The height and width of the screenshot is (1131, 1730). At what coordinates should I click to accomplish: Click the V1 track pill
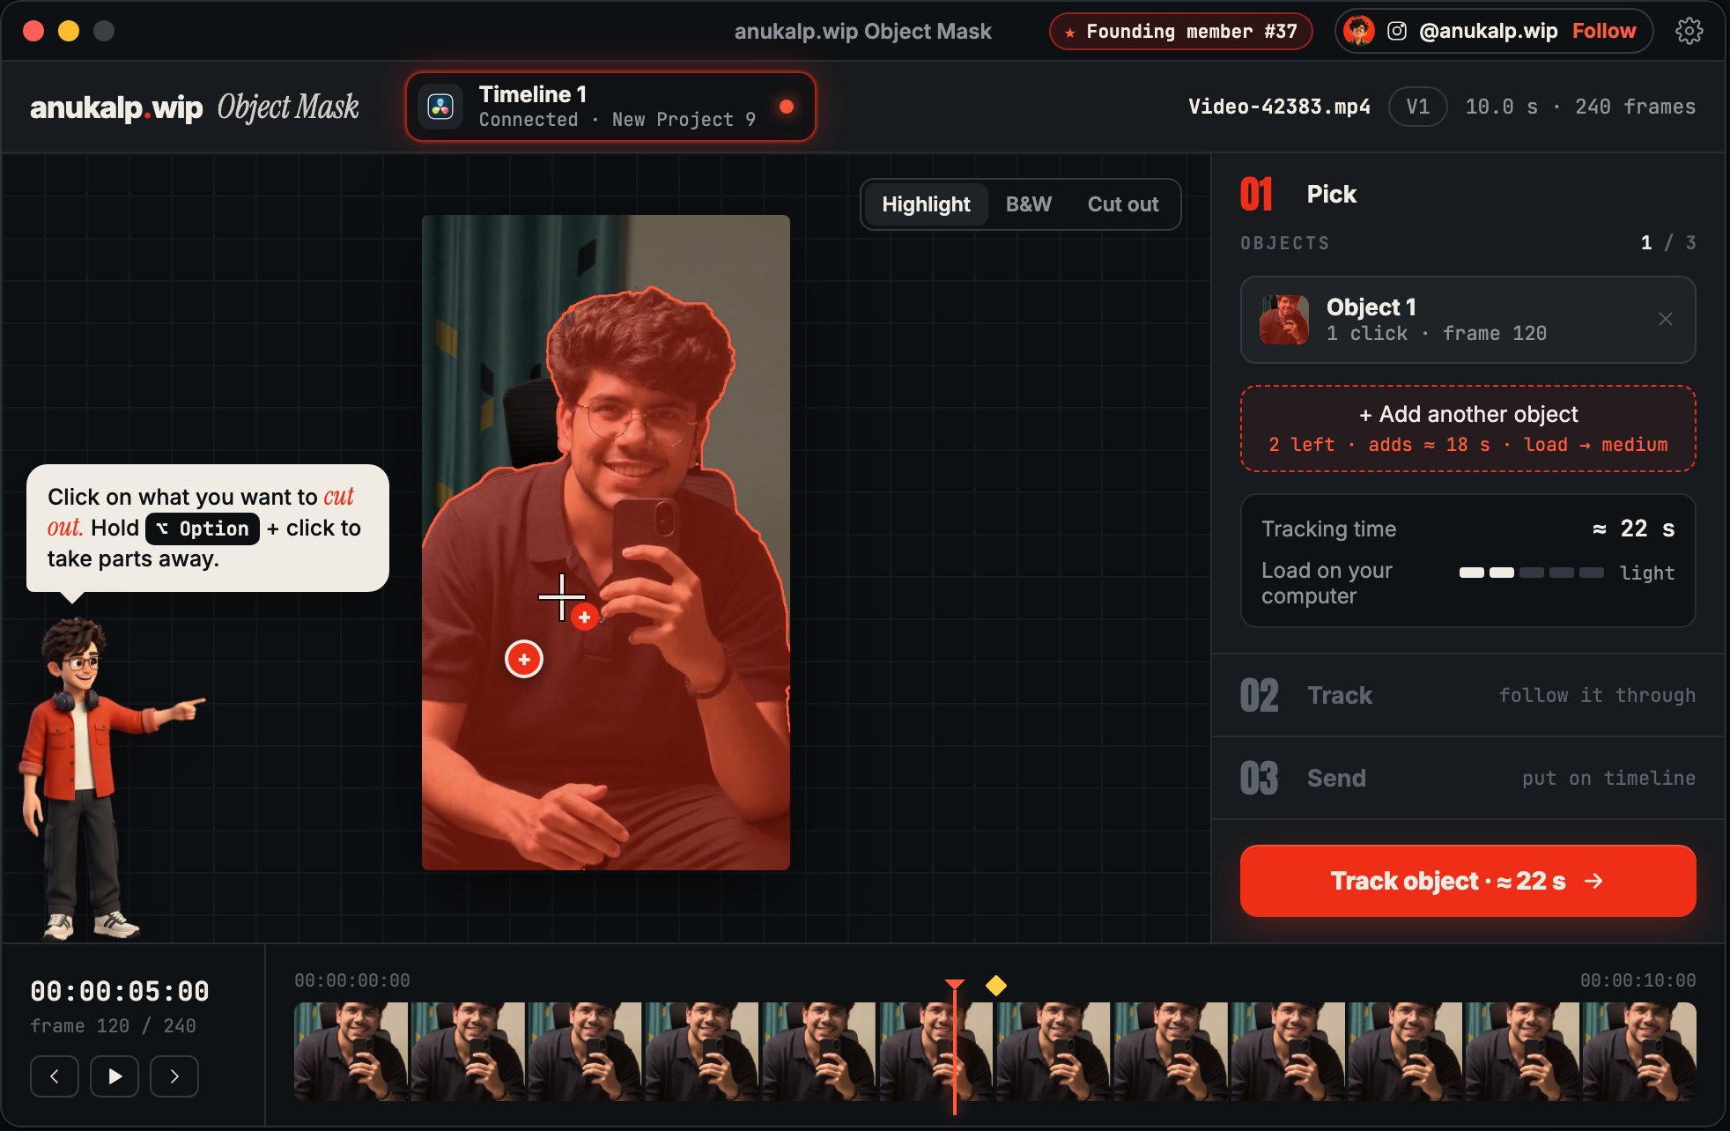tap(1417, 107)
